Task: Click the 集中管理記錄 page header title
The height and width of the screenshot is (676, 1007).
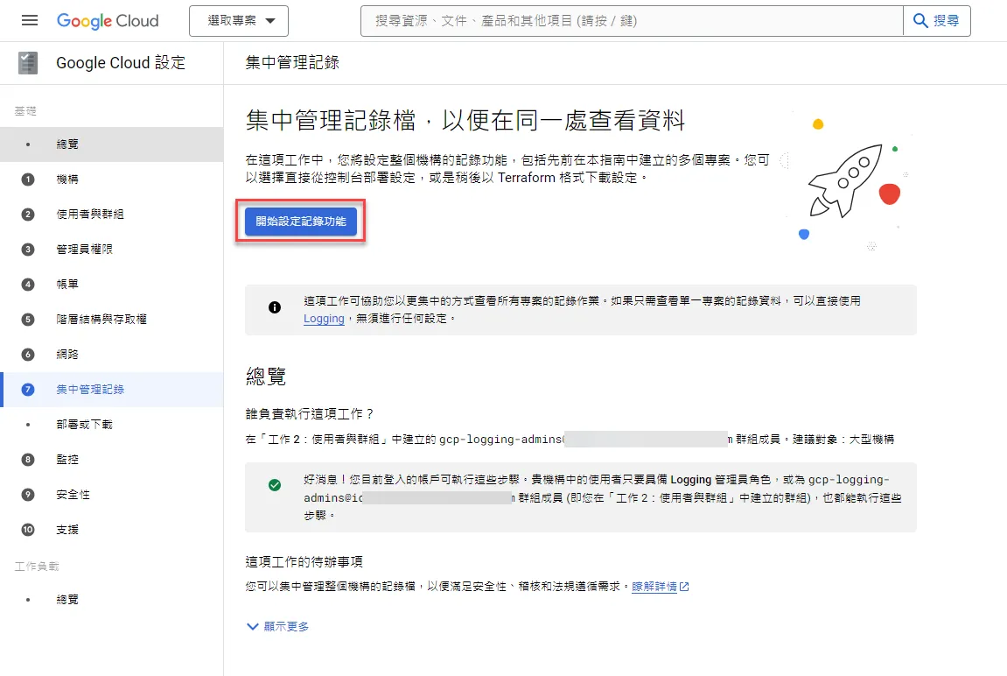Action: click(x=292, y=62)
